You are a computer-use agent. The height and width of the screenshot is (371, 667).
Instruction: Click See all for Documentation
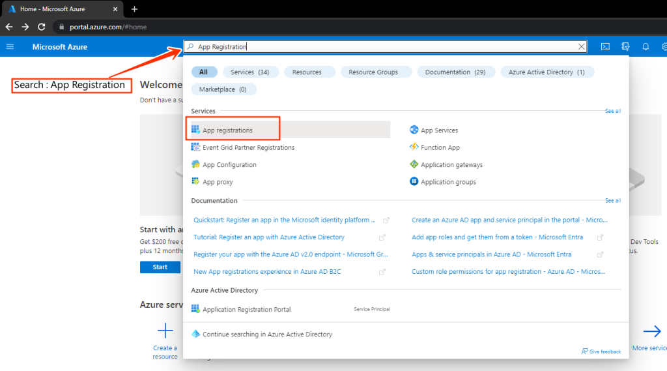pyautogui.click(x=612, y=201)
